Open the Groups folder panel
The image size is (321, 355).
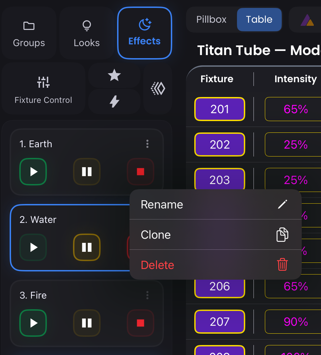tap(29, 33)
